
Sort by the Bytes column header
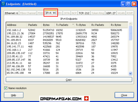(x=48, y=25)
